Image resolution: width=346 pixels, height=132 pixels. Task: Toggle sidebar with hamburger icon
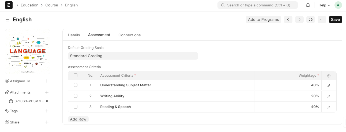(x=7, y=20)
